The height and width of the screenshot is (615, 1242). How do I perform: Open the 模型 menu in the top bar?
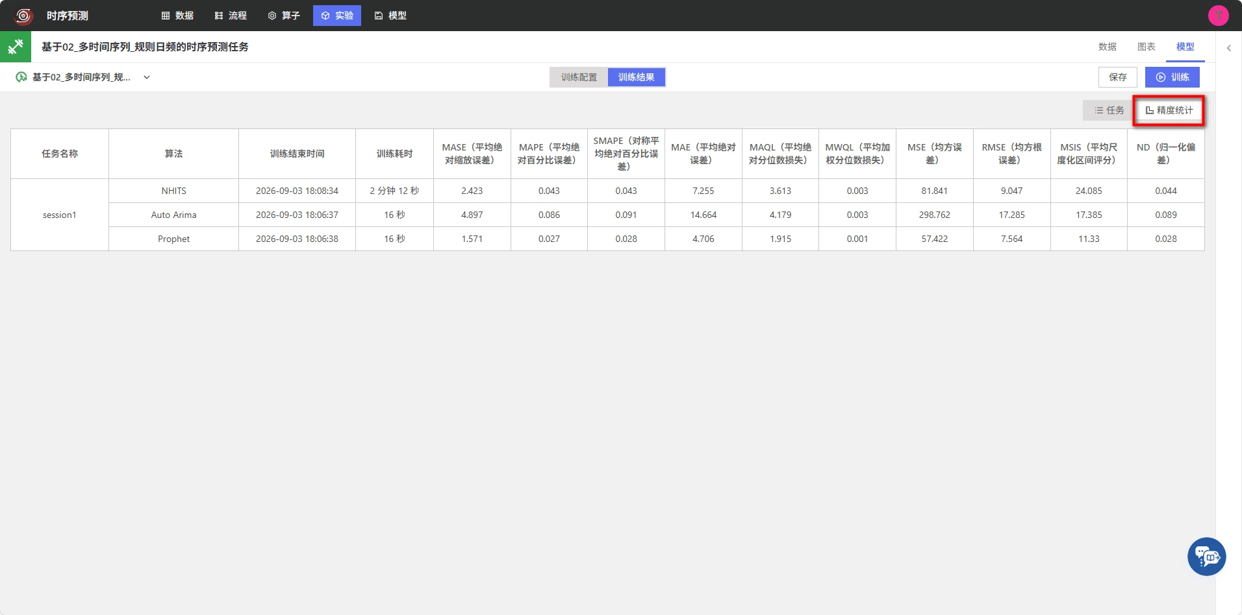390,16
